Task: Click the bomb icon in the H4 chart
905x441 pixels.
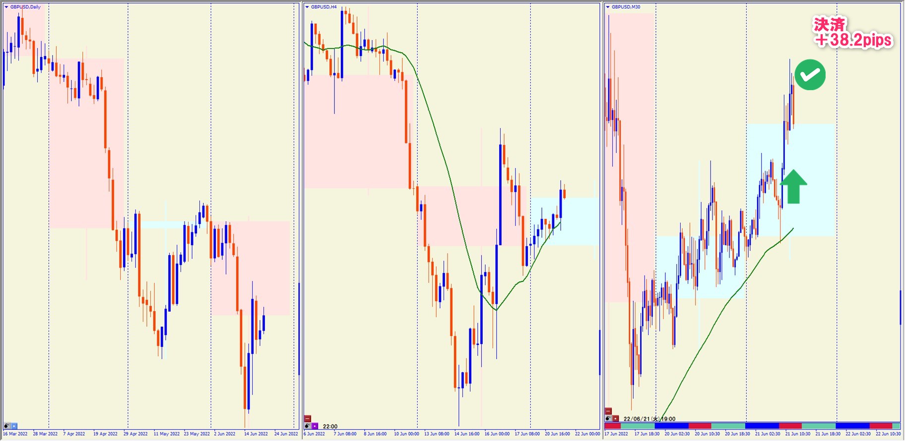Action: [x=308, y=426]
